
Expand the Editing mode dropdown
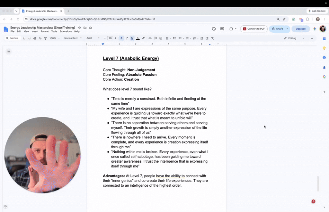click(294, 38)
